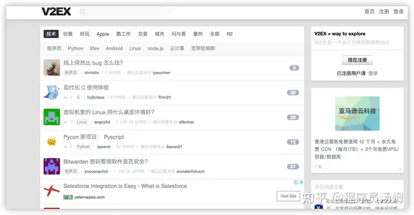The width and height of the screenshot is (414, 215).
Task: Open the 宽带症候群 node link
Action: (x=203, y=48)
